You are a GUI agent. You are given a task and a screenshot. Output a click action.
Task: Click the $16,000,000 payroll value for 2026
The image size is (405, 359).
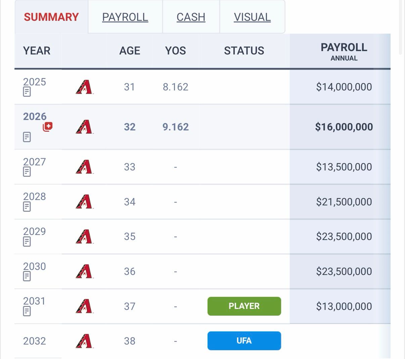tap(344, 127)
